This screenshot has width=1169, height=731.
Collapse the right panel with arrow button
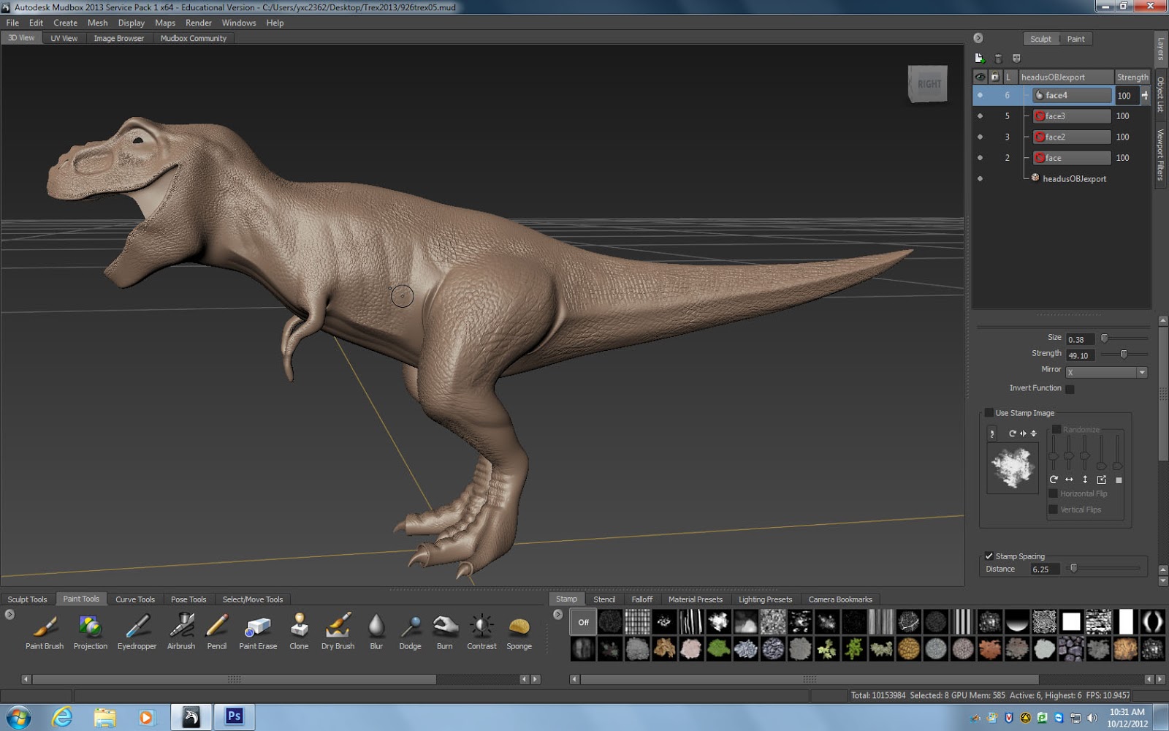tap(978, 39)
